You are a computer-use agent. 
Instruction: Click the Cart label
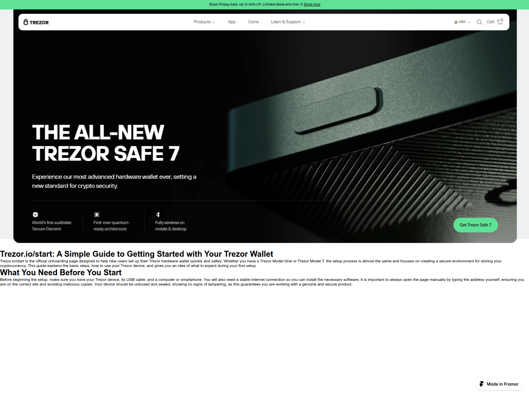(x=491, y=22)
